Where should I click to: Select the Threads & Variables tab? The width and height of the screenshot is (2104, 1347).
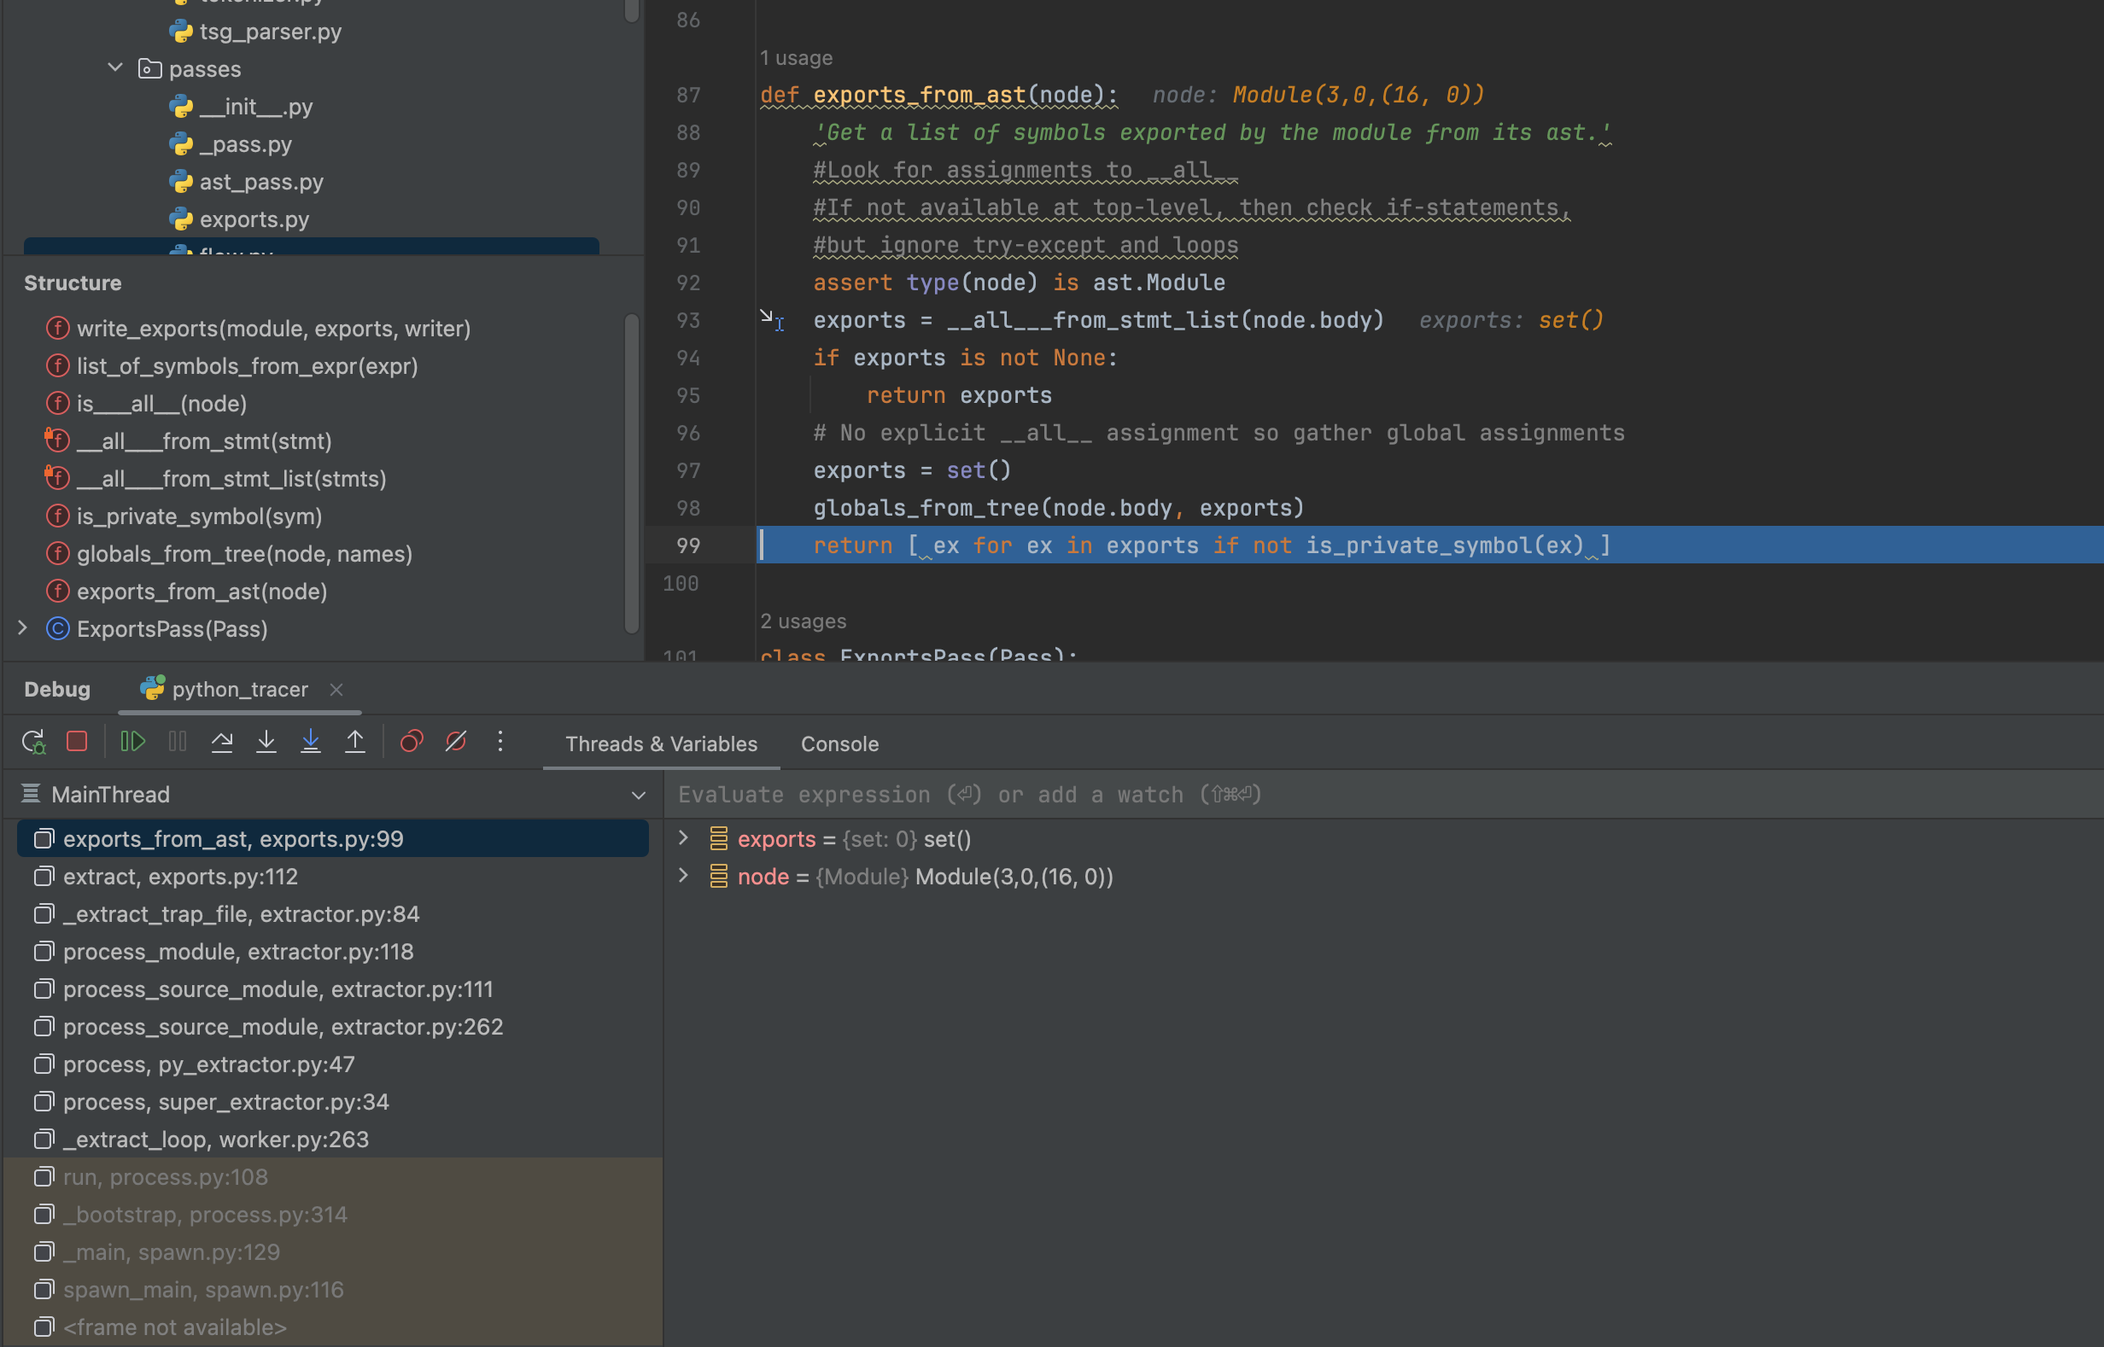(x=662, y=744)
